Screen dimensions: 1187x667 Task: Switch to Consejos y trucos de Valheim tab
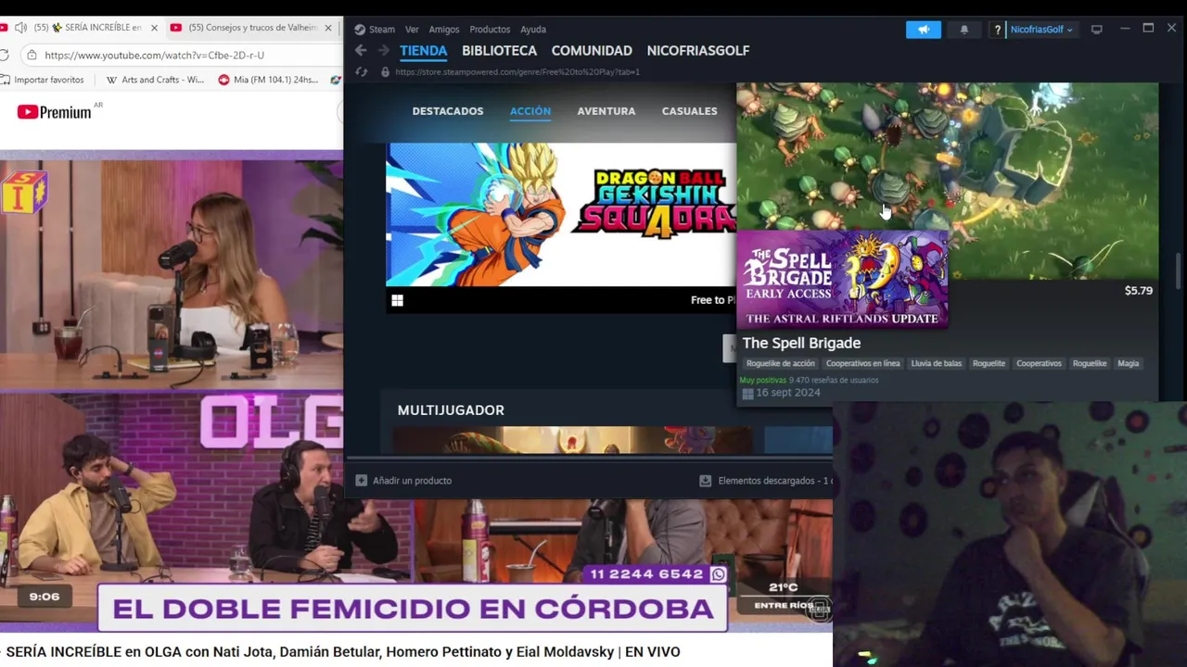click(252, 28)
